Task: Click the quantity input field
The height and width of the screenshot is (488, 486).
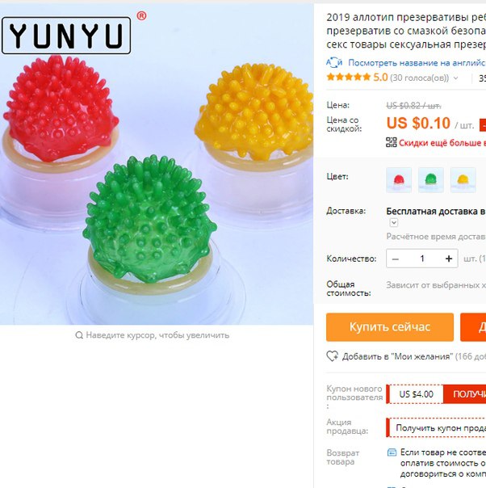Action: [x=422, y=259]
